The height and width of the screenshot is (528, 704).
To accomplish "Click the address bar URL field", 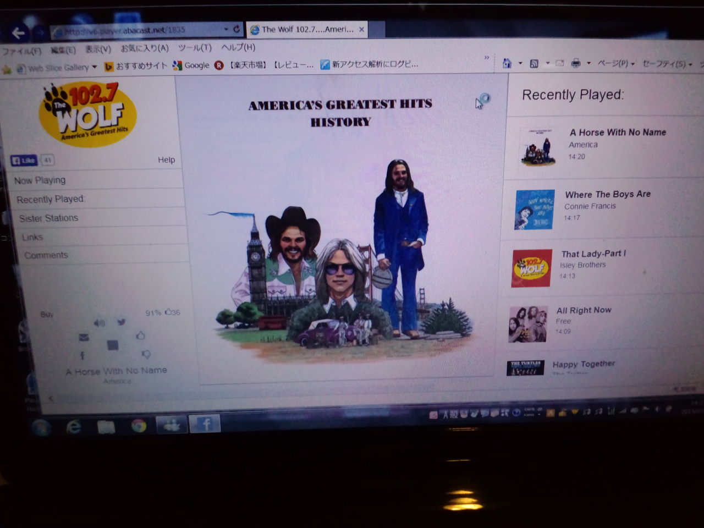I will 137,30.
